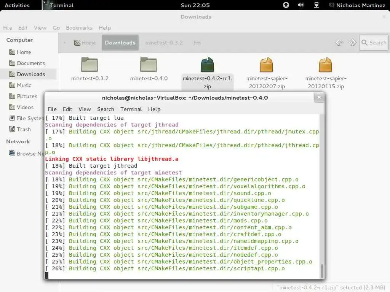This screenshot has height=292, width=390.
Task: Click the path bar left scroll arrow
Action: click(x=64, y=43)
